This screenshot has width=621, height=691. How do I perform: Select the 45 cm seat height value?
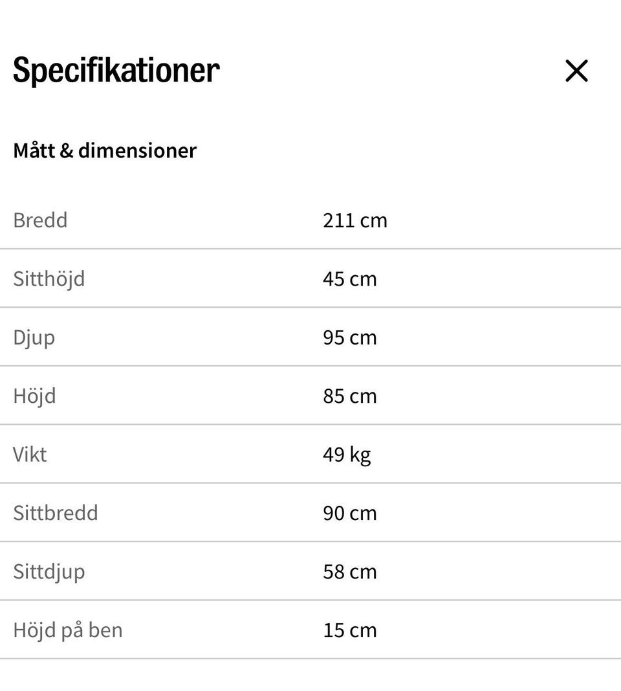[350, 279]
